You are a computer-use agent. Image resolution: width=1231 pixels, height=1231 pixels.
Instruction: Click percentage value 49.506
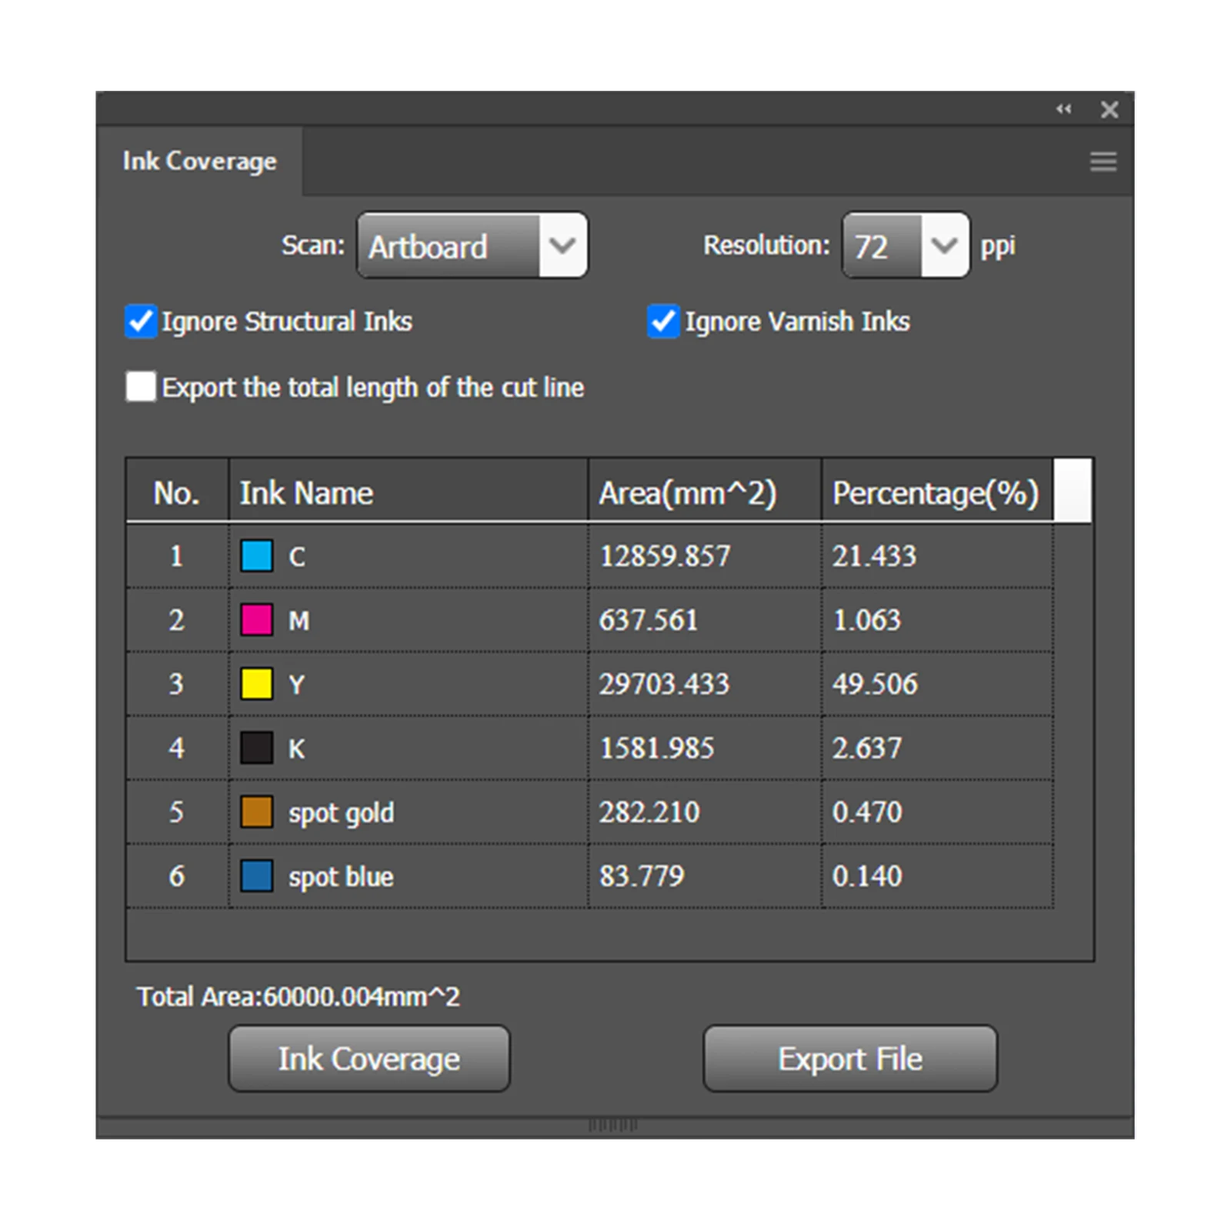(x=875, y=684)
